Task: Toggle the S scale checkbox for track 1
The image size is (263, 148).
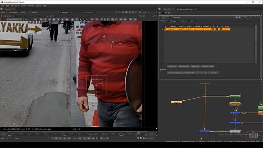Action: [221, 29]
